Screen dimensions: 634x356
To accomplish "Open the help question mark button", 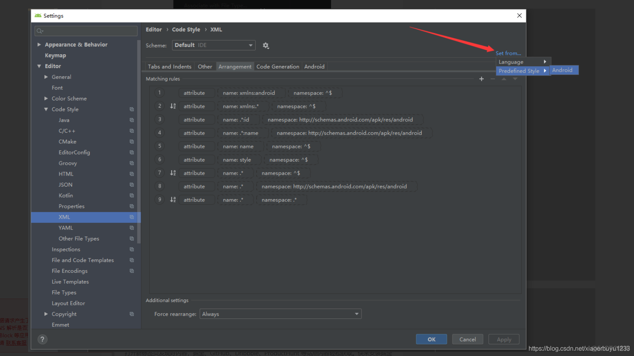I will (43, 339).
